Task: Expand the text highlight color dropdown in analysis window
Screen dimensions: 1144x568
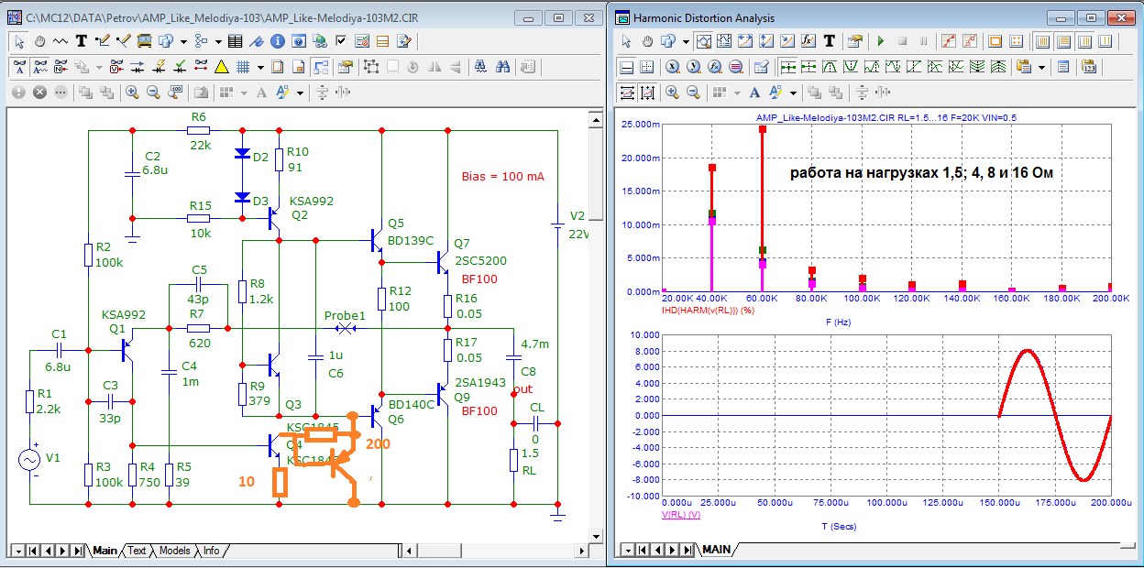Action: pos(793,92)
